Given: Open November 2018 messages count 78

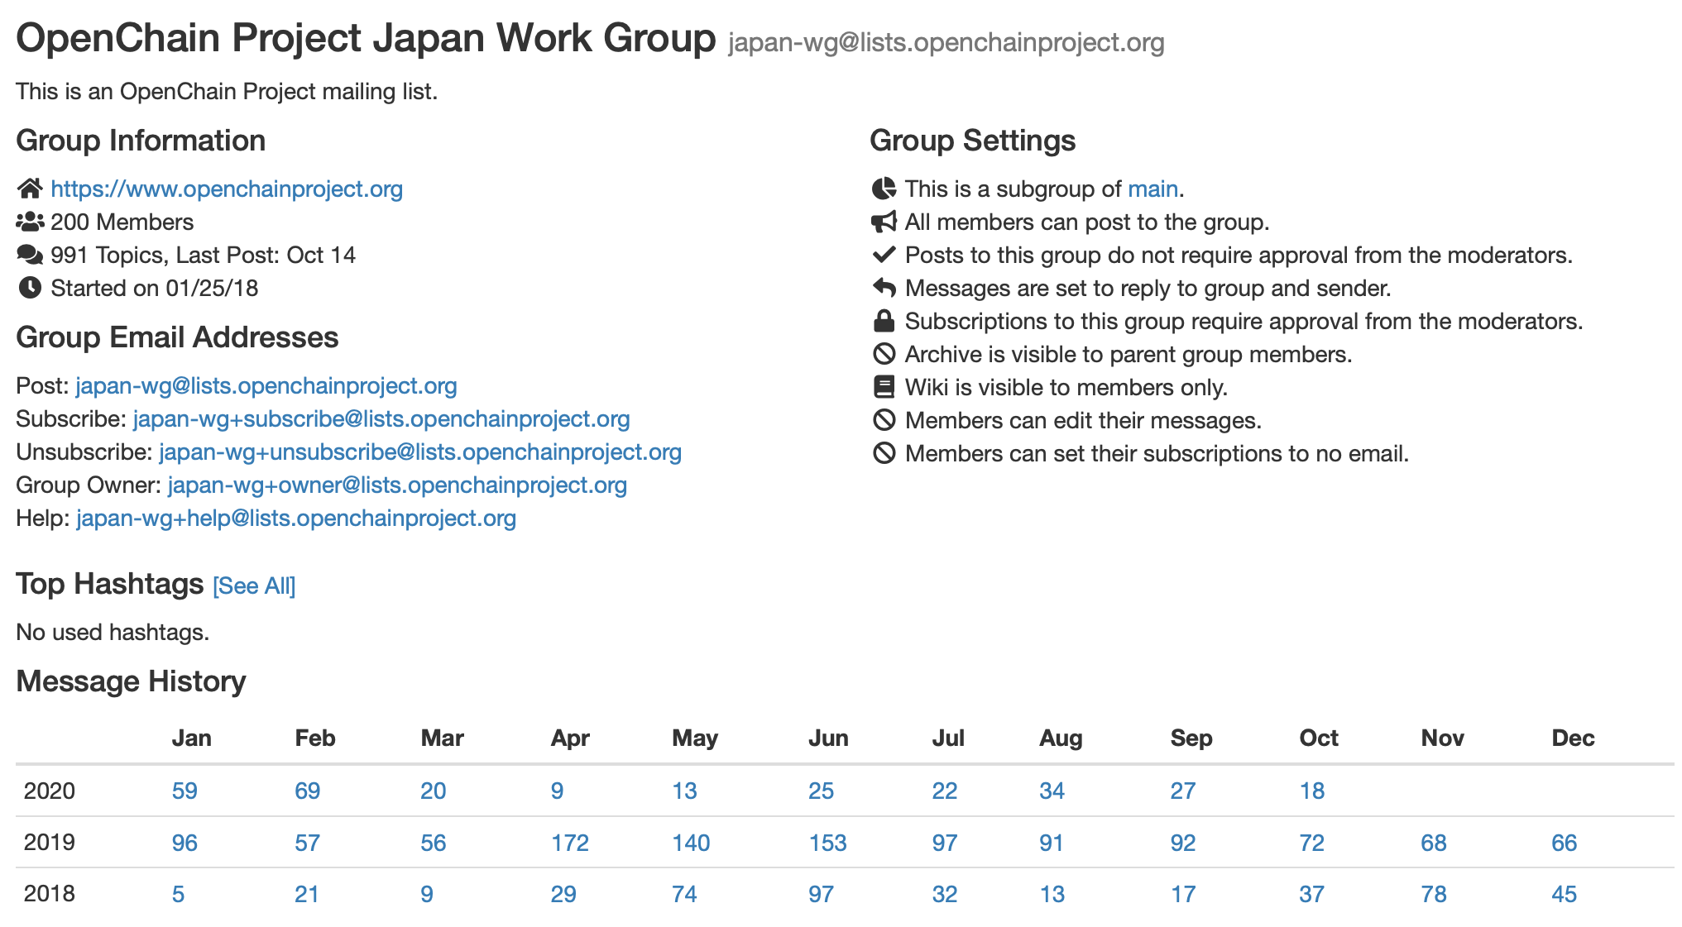Looking at the screenshot, I should coord(1434,895).
